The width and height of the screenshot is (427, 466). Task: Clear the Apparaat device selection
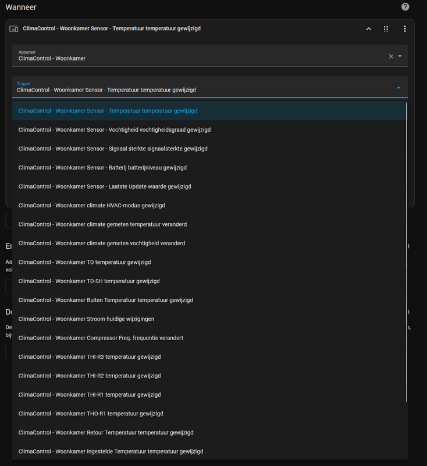pos(391,57)
